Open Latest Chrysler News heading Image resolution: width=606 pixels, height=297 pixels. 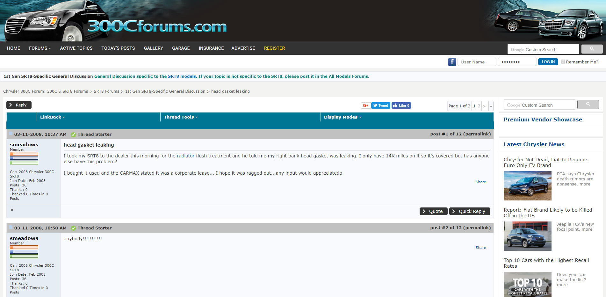[x=534, y=144]
